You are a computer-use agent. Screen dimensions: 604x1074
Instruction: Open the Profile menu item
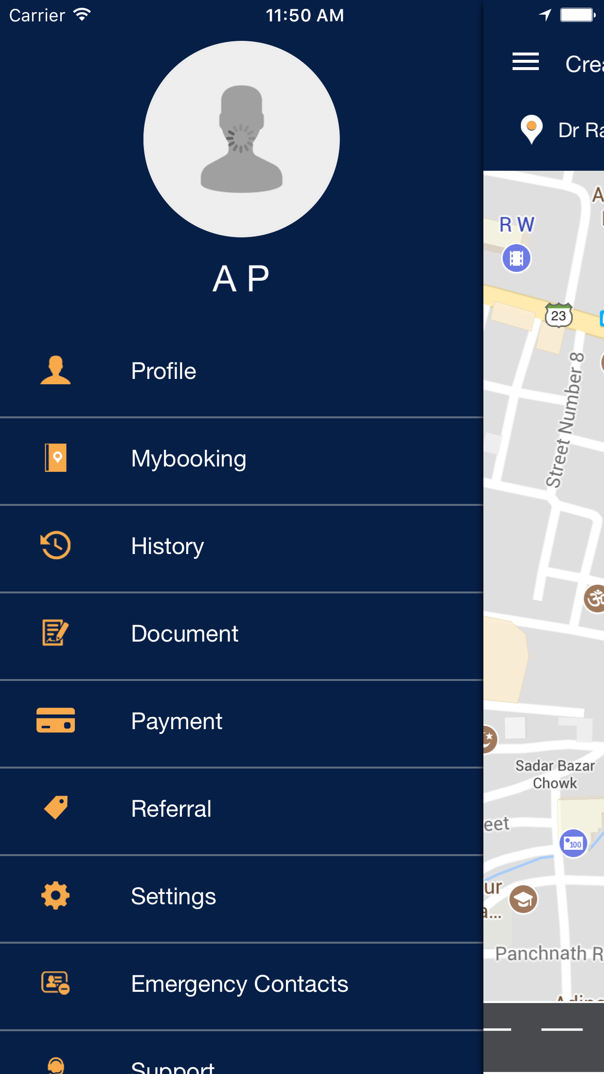tap(164, 371)
